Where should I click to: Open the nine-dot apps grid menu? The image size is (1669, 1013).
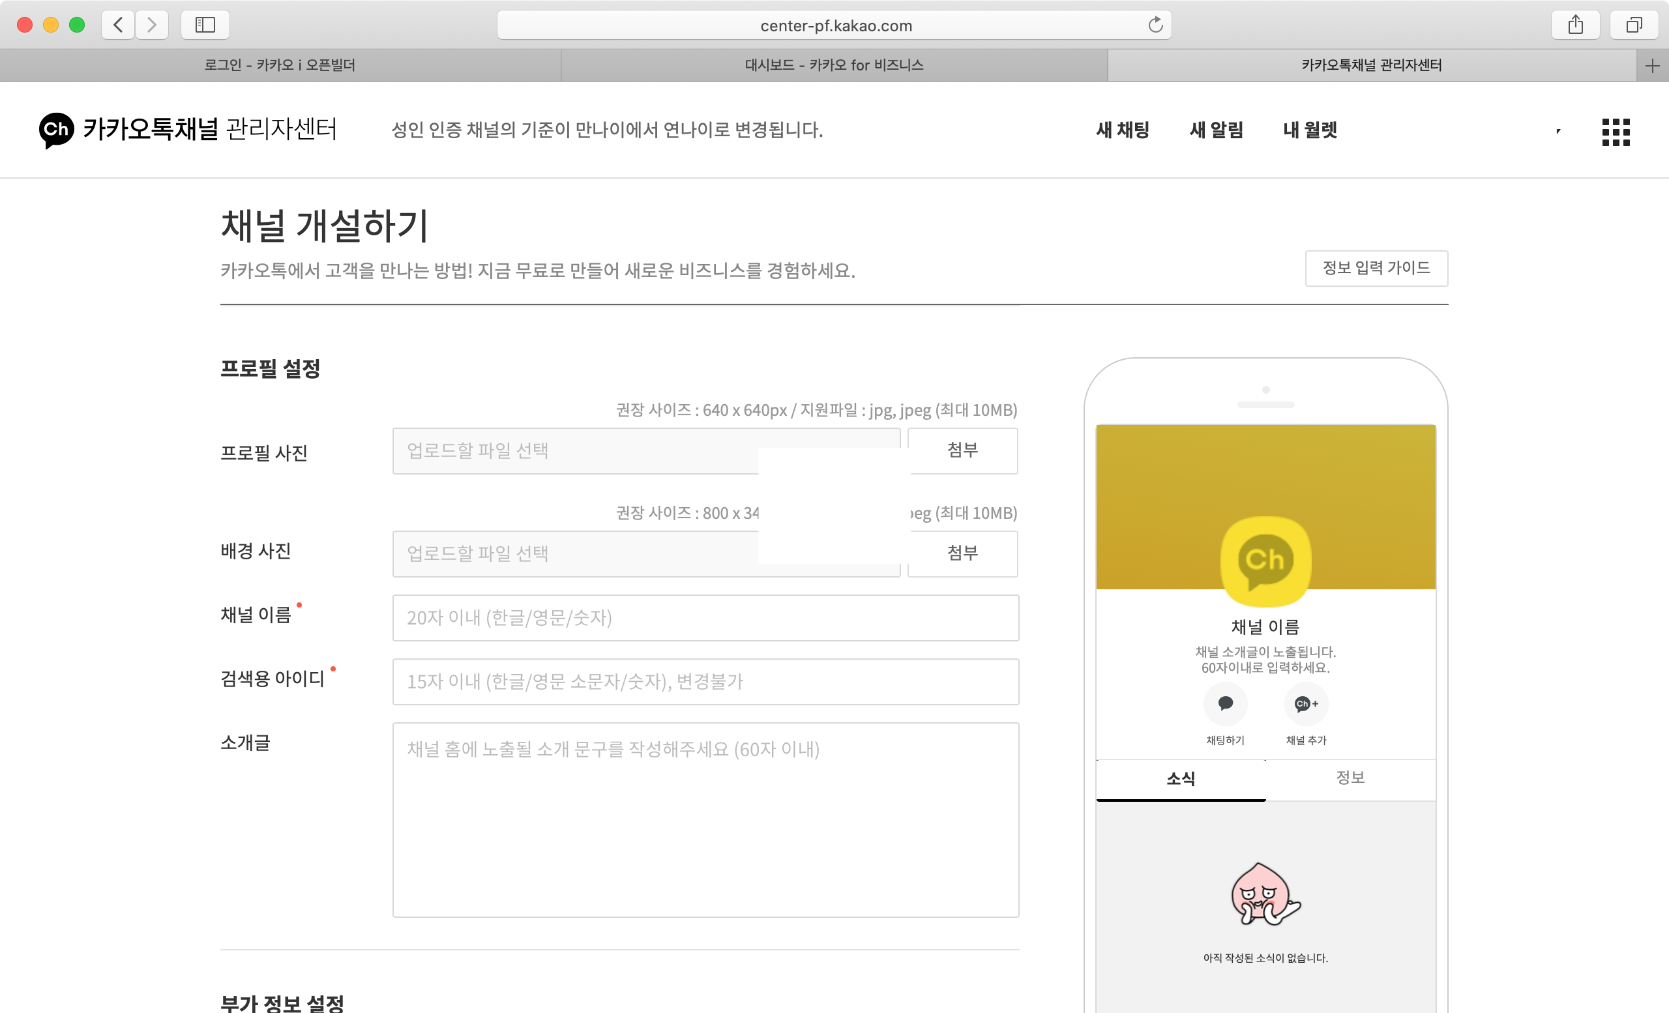tap(1615, 132)
